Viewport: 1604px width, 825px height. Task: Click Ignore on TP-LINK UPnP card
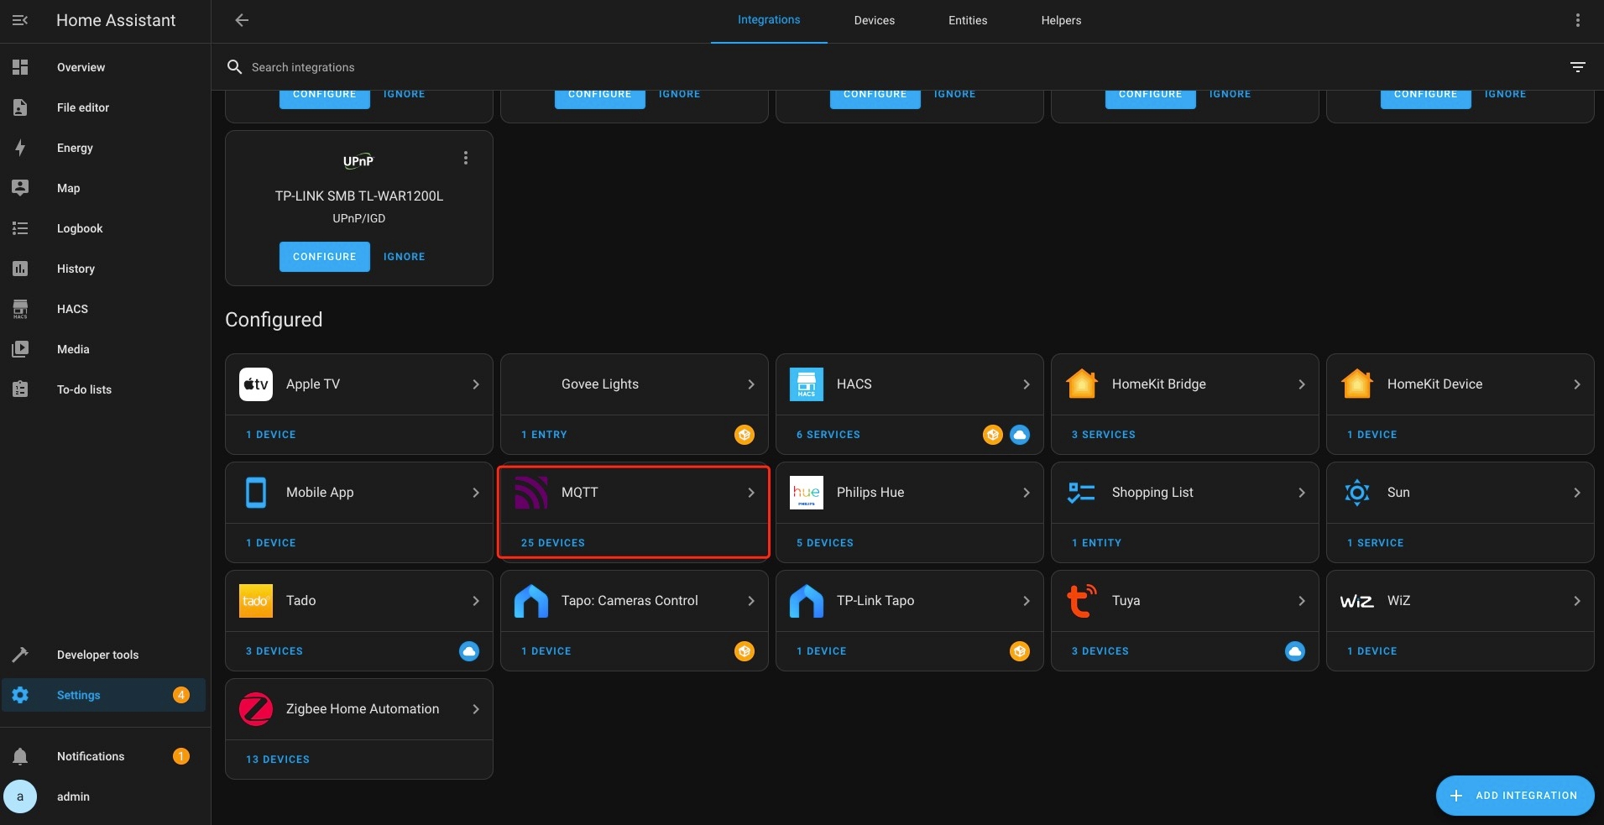tap(404, 257)
